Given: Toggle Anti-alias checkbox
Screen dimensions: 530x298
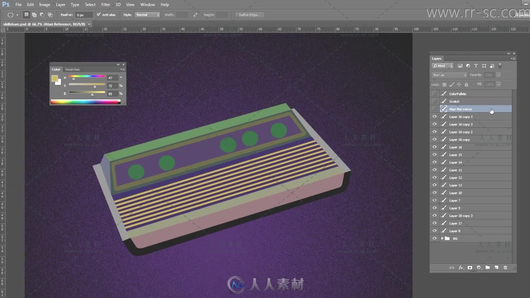Looking at the screenshot, I should [99, 14].
